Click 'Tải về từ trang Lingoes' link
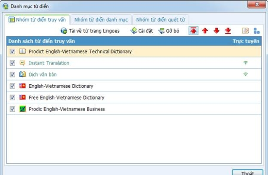 tap(94, 31)
